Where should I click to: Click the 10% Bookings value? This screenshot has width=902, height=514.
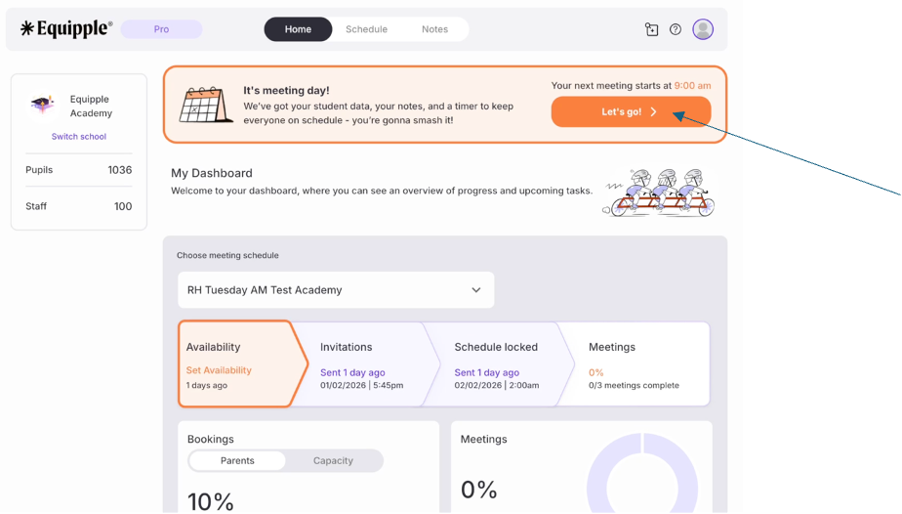(x=211, y=501)
